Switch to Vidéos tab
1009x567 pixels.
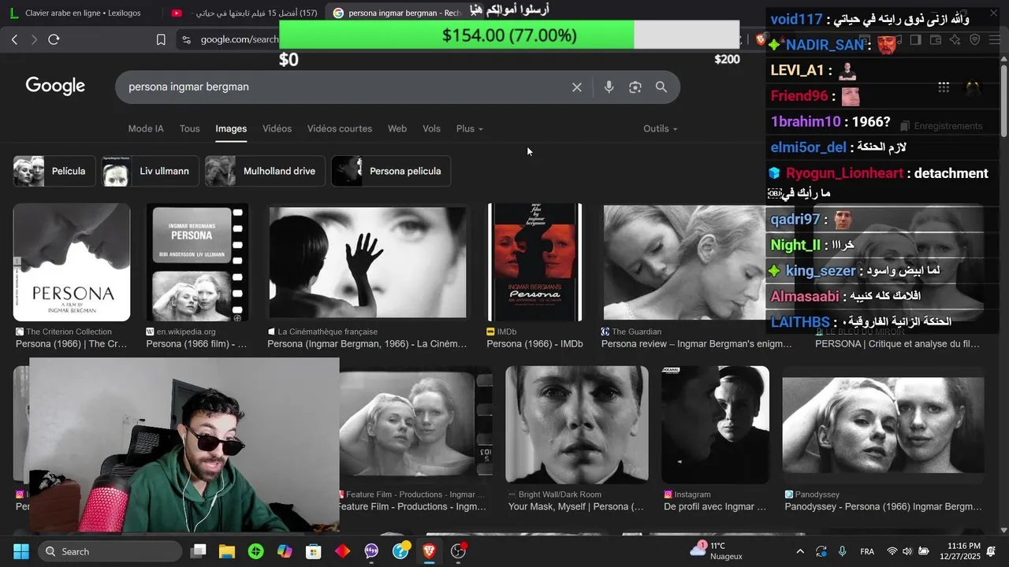pos(277,128)
